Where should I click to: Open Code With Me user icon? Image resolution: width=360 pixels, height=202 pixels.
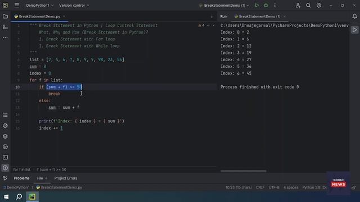[x=298, y=5]
